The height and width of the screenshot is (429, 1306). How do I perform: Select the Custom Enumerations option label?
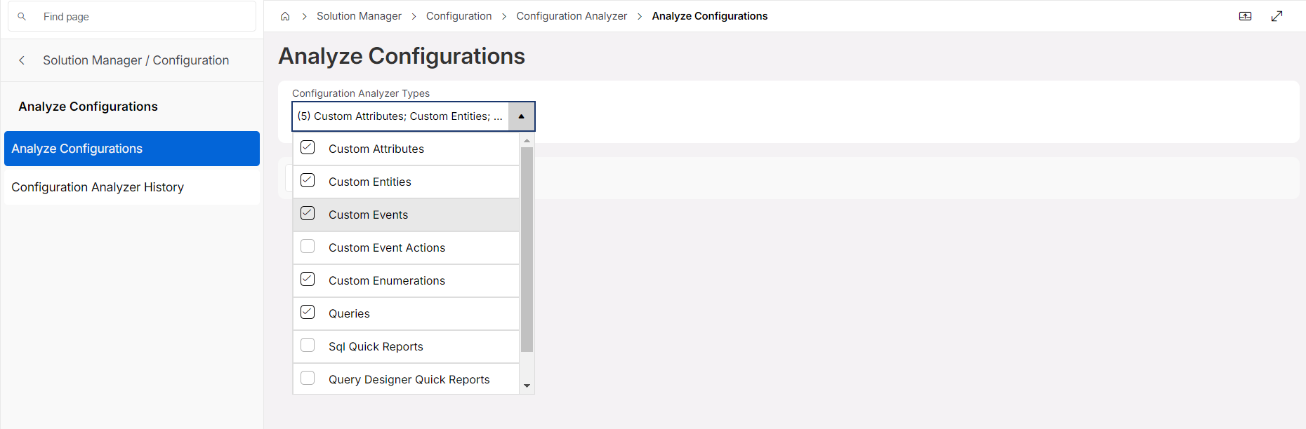387,280
